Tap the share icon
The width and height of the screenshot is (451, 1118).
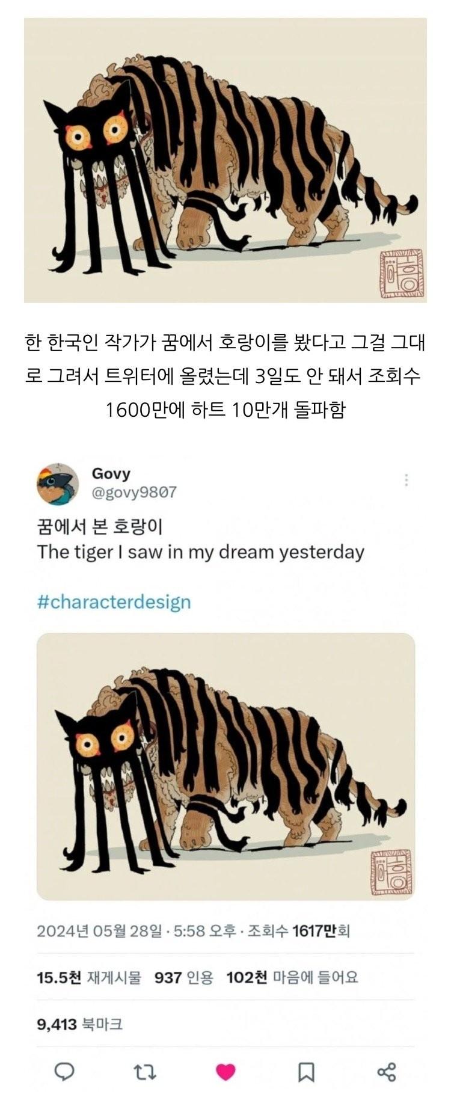point(386,1072)
